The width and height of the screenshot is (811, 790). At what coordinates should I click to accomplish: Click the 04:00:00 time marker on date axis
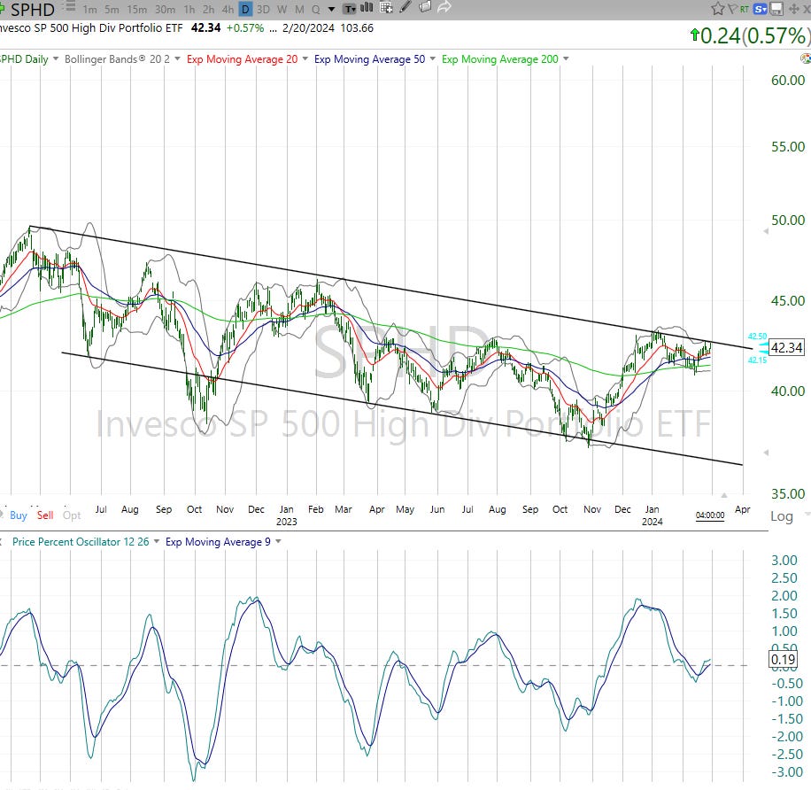point(710,515)
